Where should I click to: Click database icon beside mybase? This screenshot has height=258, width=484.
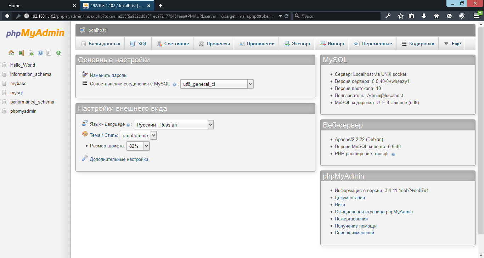(4, 84)
